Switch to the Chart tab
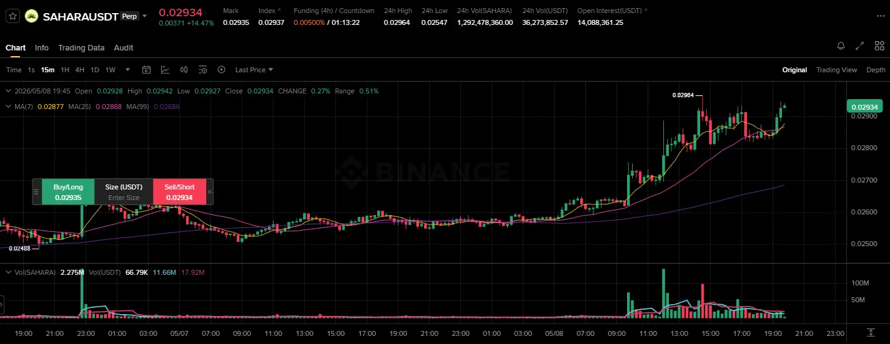Screen dimensions: 890x344 coord(16,47)
